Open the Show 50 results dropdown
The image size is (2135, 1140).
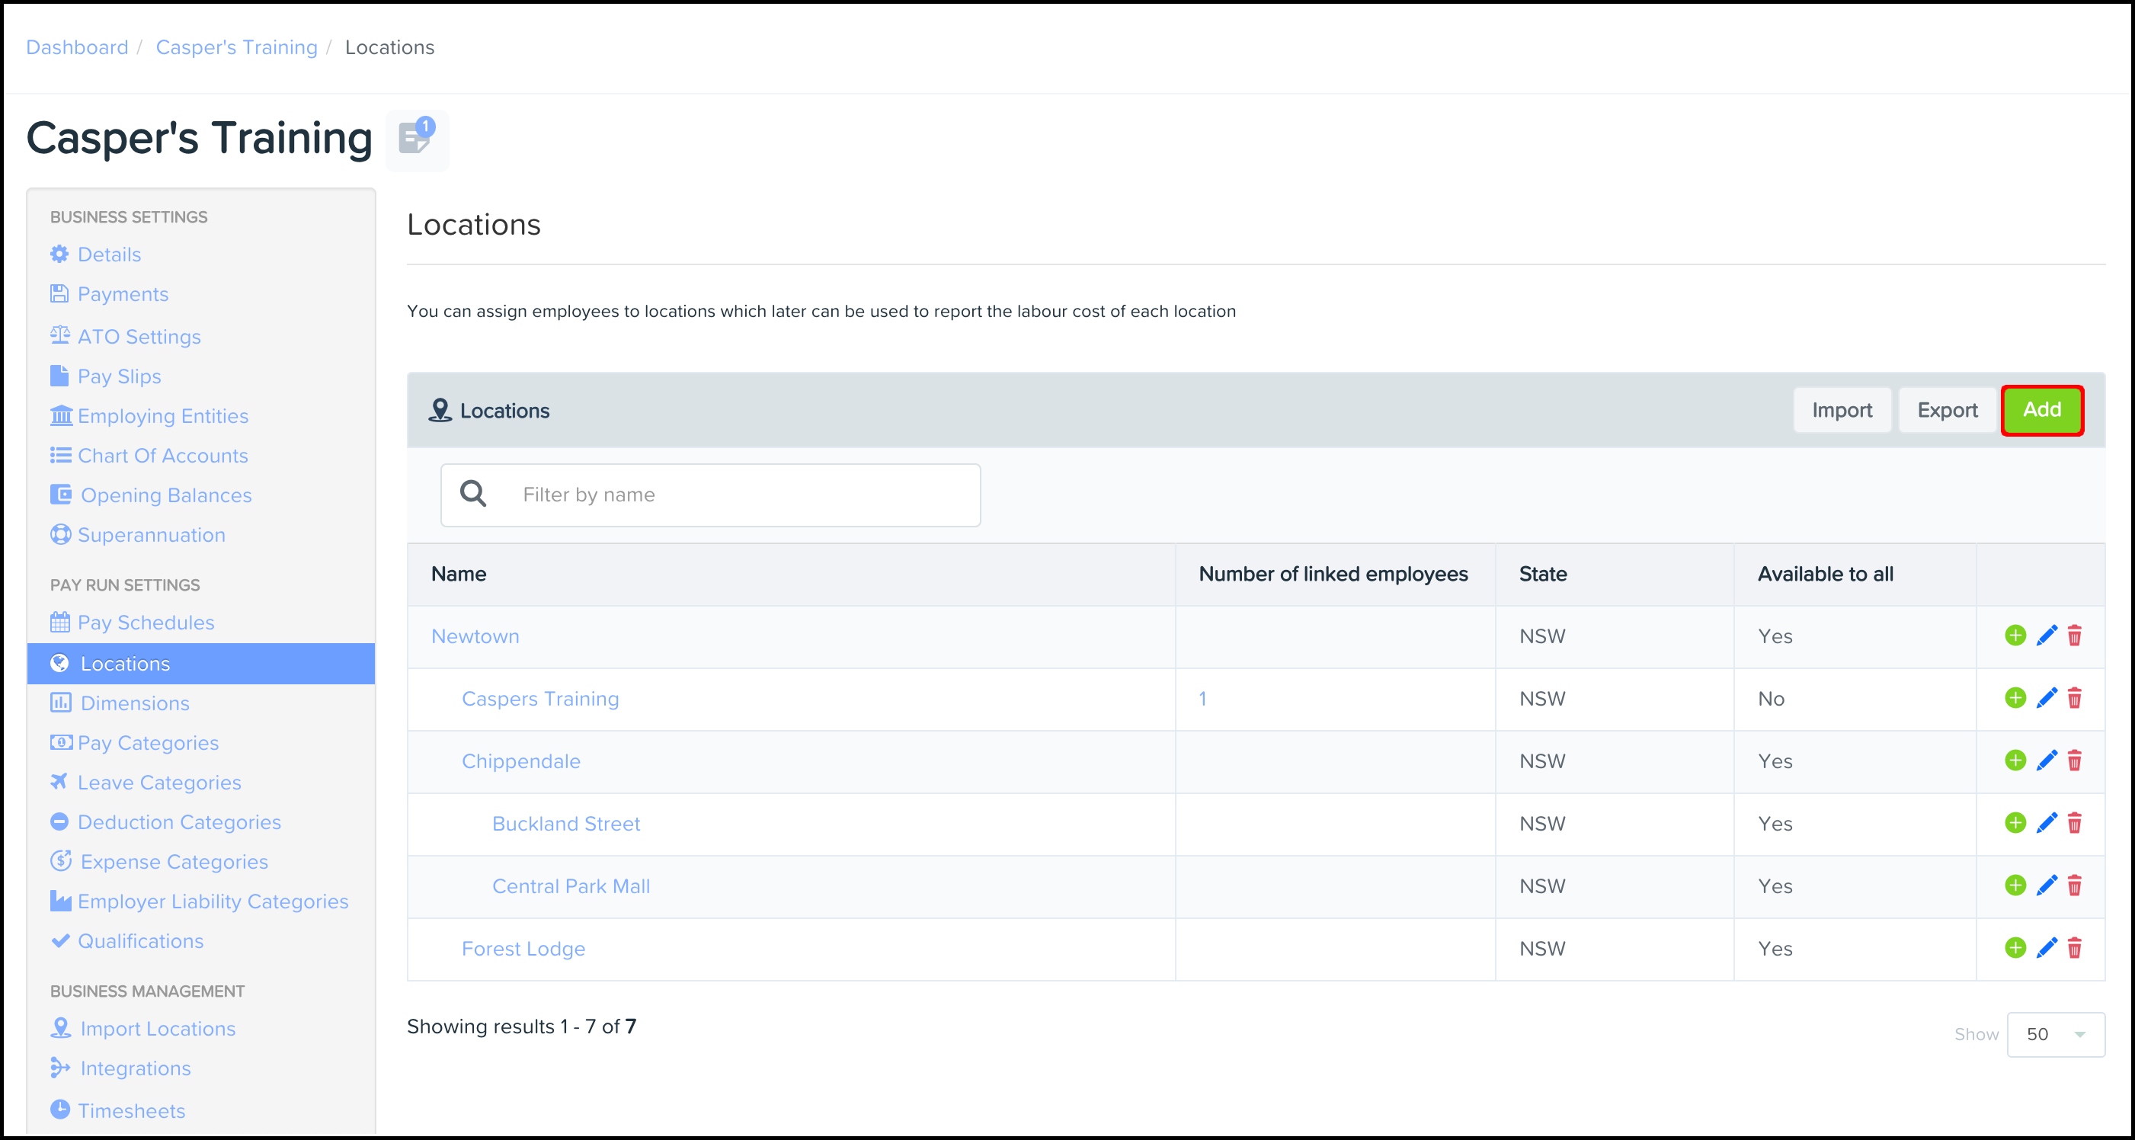(x=2054, y=1034)
